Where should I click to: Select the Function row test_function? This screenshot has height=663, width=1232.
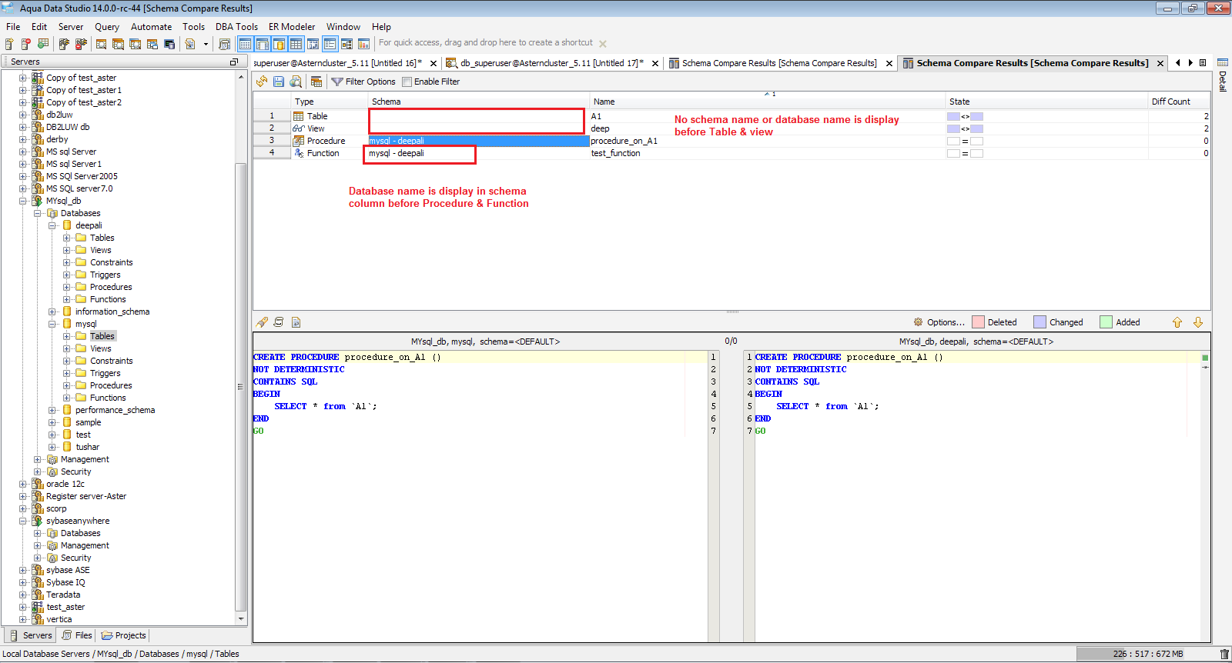[614, 153]
